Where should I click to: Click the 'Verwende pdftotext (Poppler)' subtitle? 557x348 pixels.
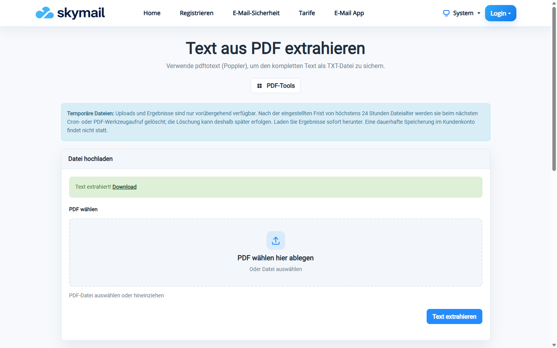point(275,66)
